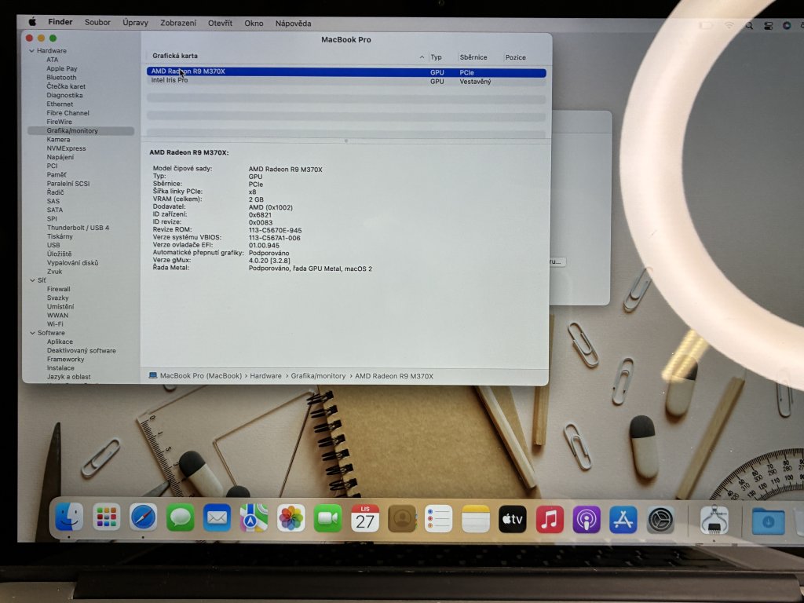Open the Soubor menu
This screenshot has height=603, width=804.
pyautogui.click(x=97, y=23)
